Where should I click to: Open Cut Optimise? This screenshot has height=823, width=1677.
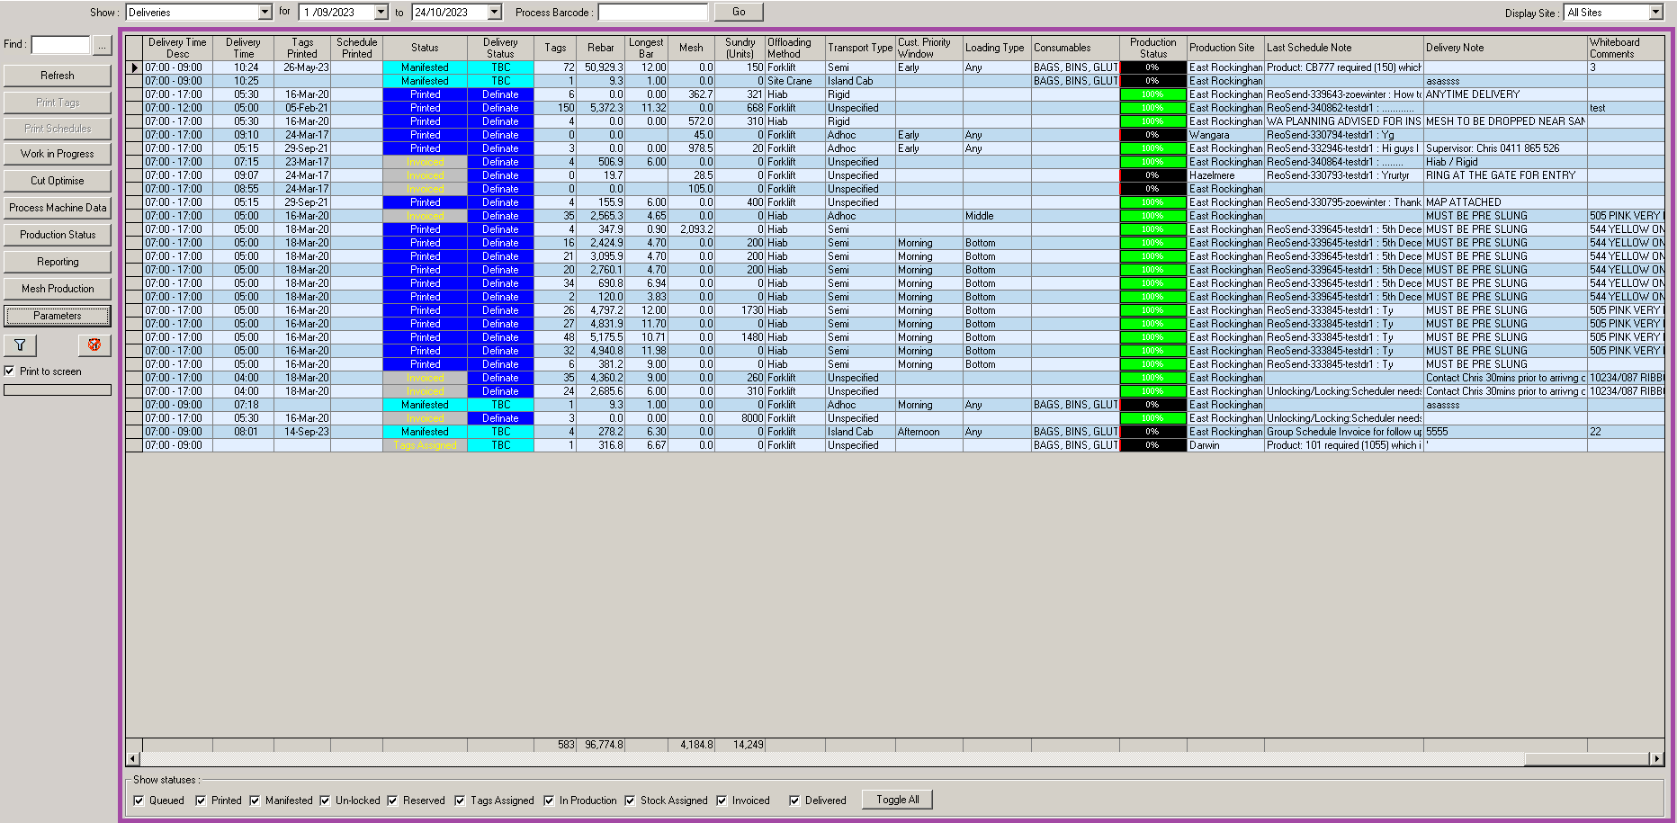pyautogui.click(x=58, y=181)
